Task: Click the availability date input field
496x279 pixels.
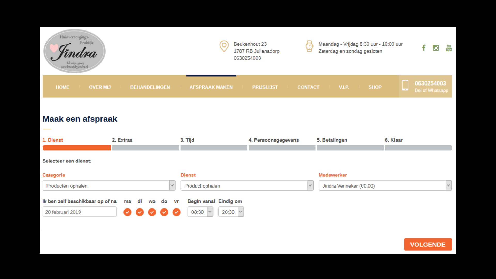Action: [x=79, y=212]
